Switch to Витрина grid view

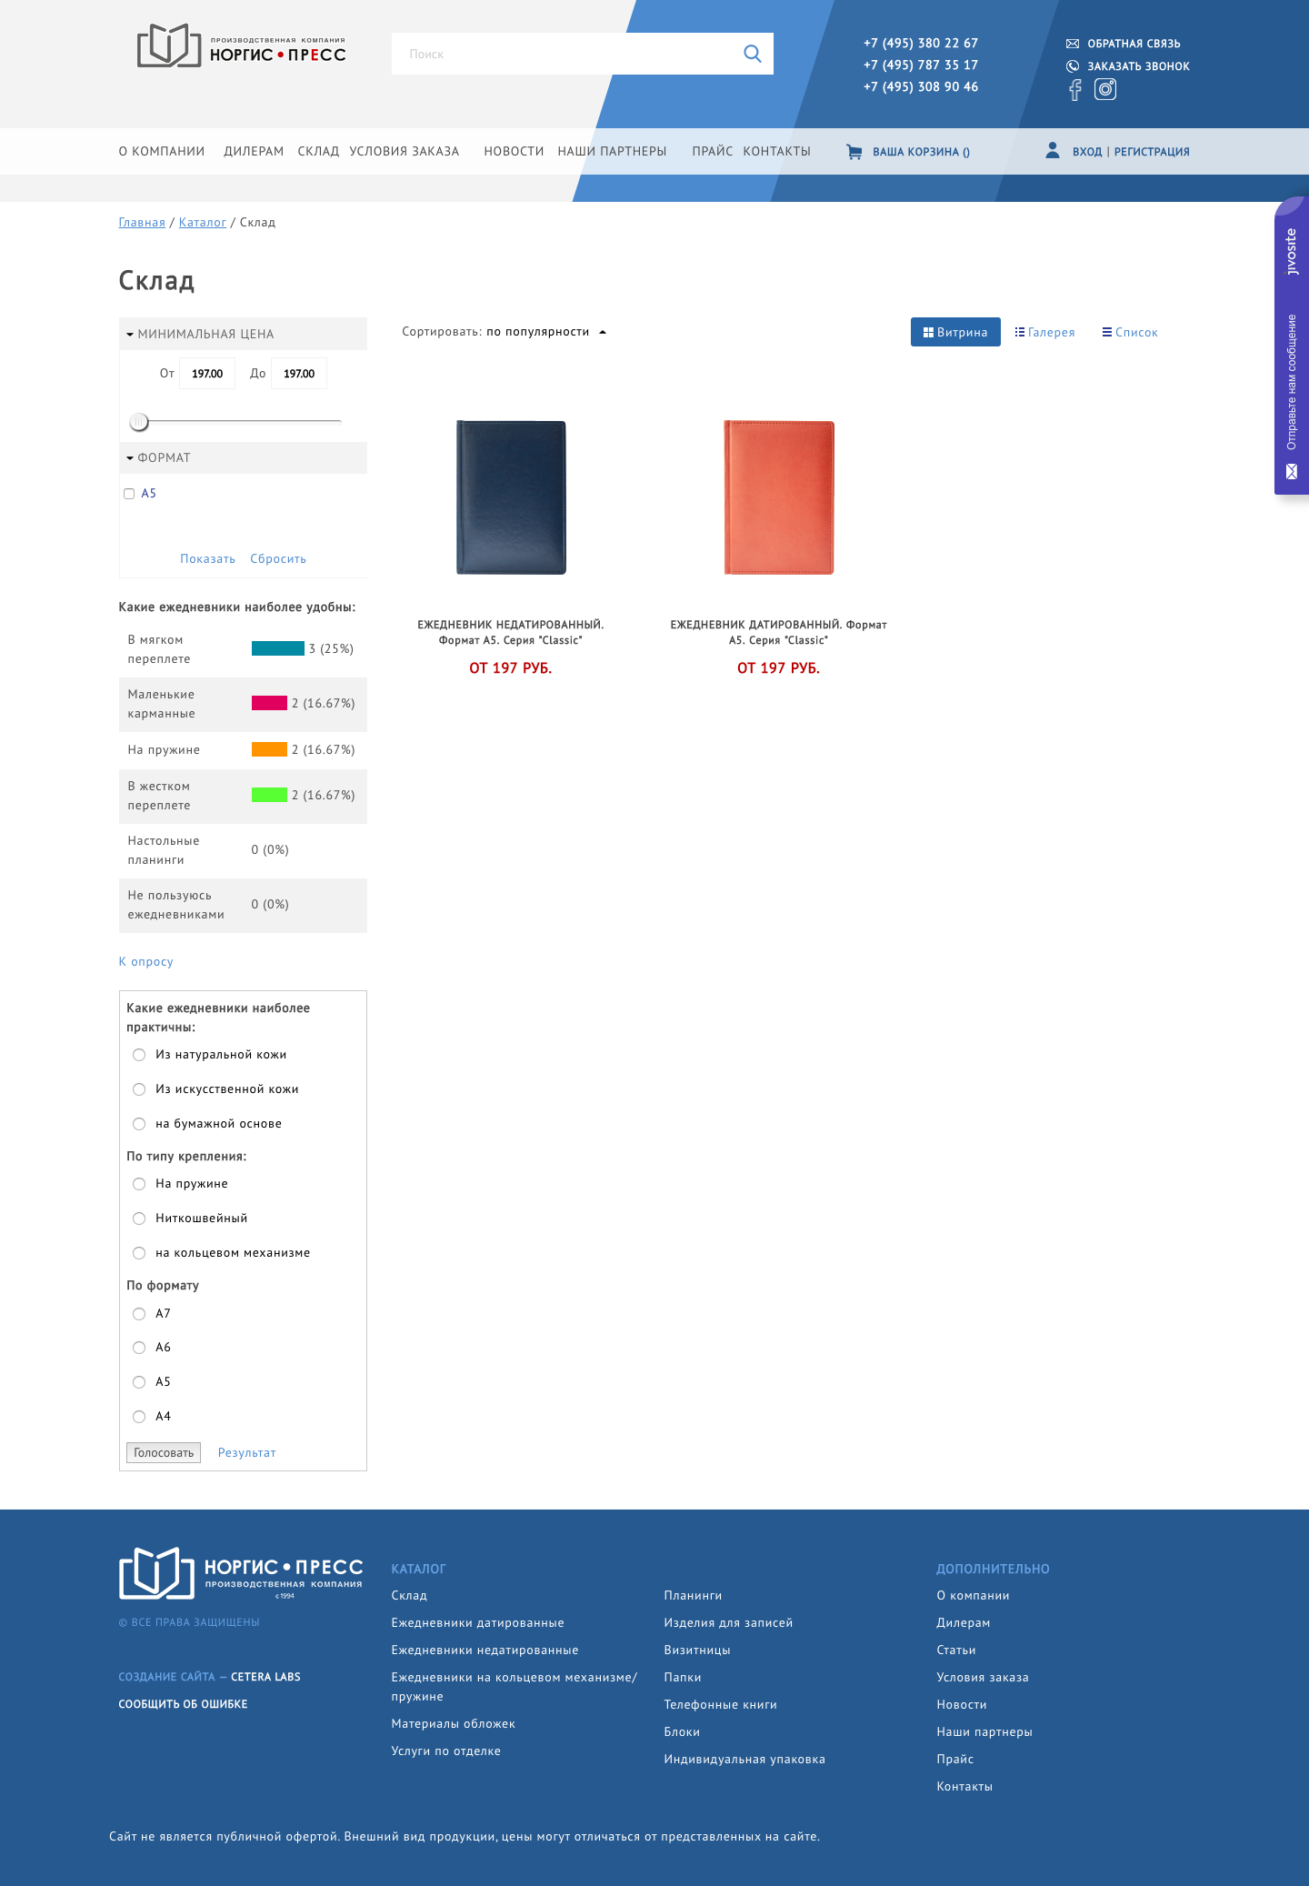954,332
